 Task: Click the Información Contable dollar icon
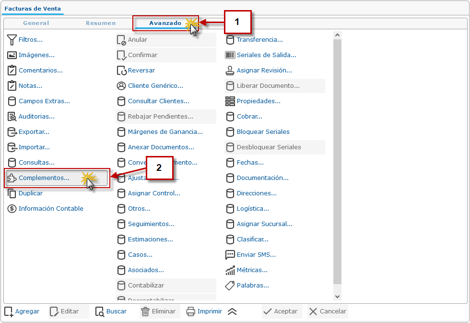[x=12, y=209]
